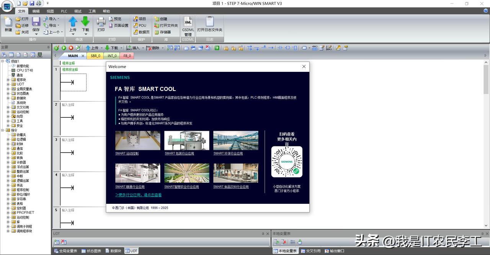Screen dimensions: 490x255
Task: Toggle pin on UDT panel
Action: tap(263, 234)
